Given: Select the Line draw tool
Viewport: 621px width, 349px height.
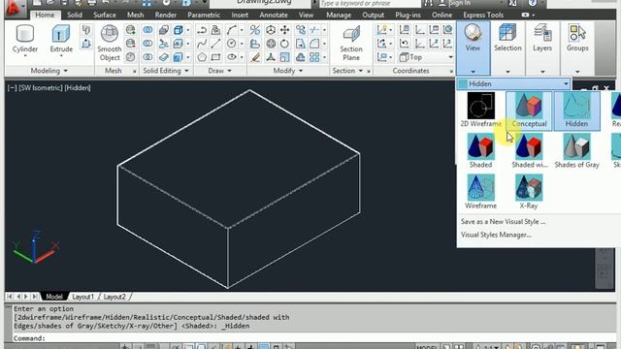Looking at the screenshot, I should (216, 44).
